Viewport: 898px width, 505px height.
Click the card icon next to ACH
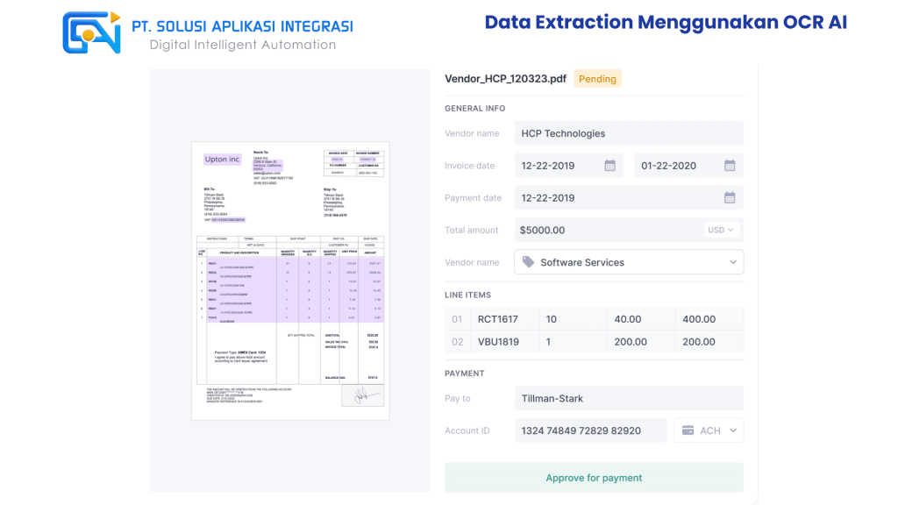pyautogui.click(x=688, y=430)
